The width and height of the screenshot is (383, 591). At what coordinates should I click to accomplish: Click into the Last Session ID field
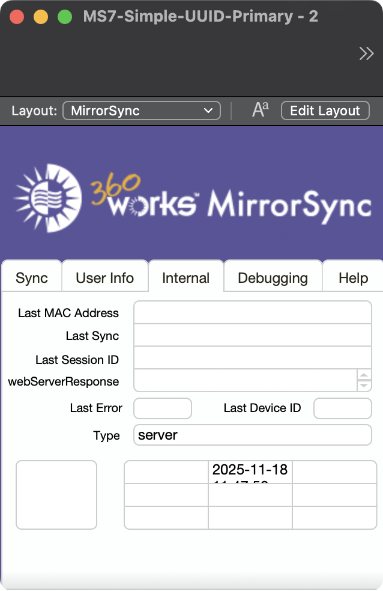point(252,359)
